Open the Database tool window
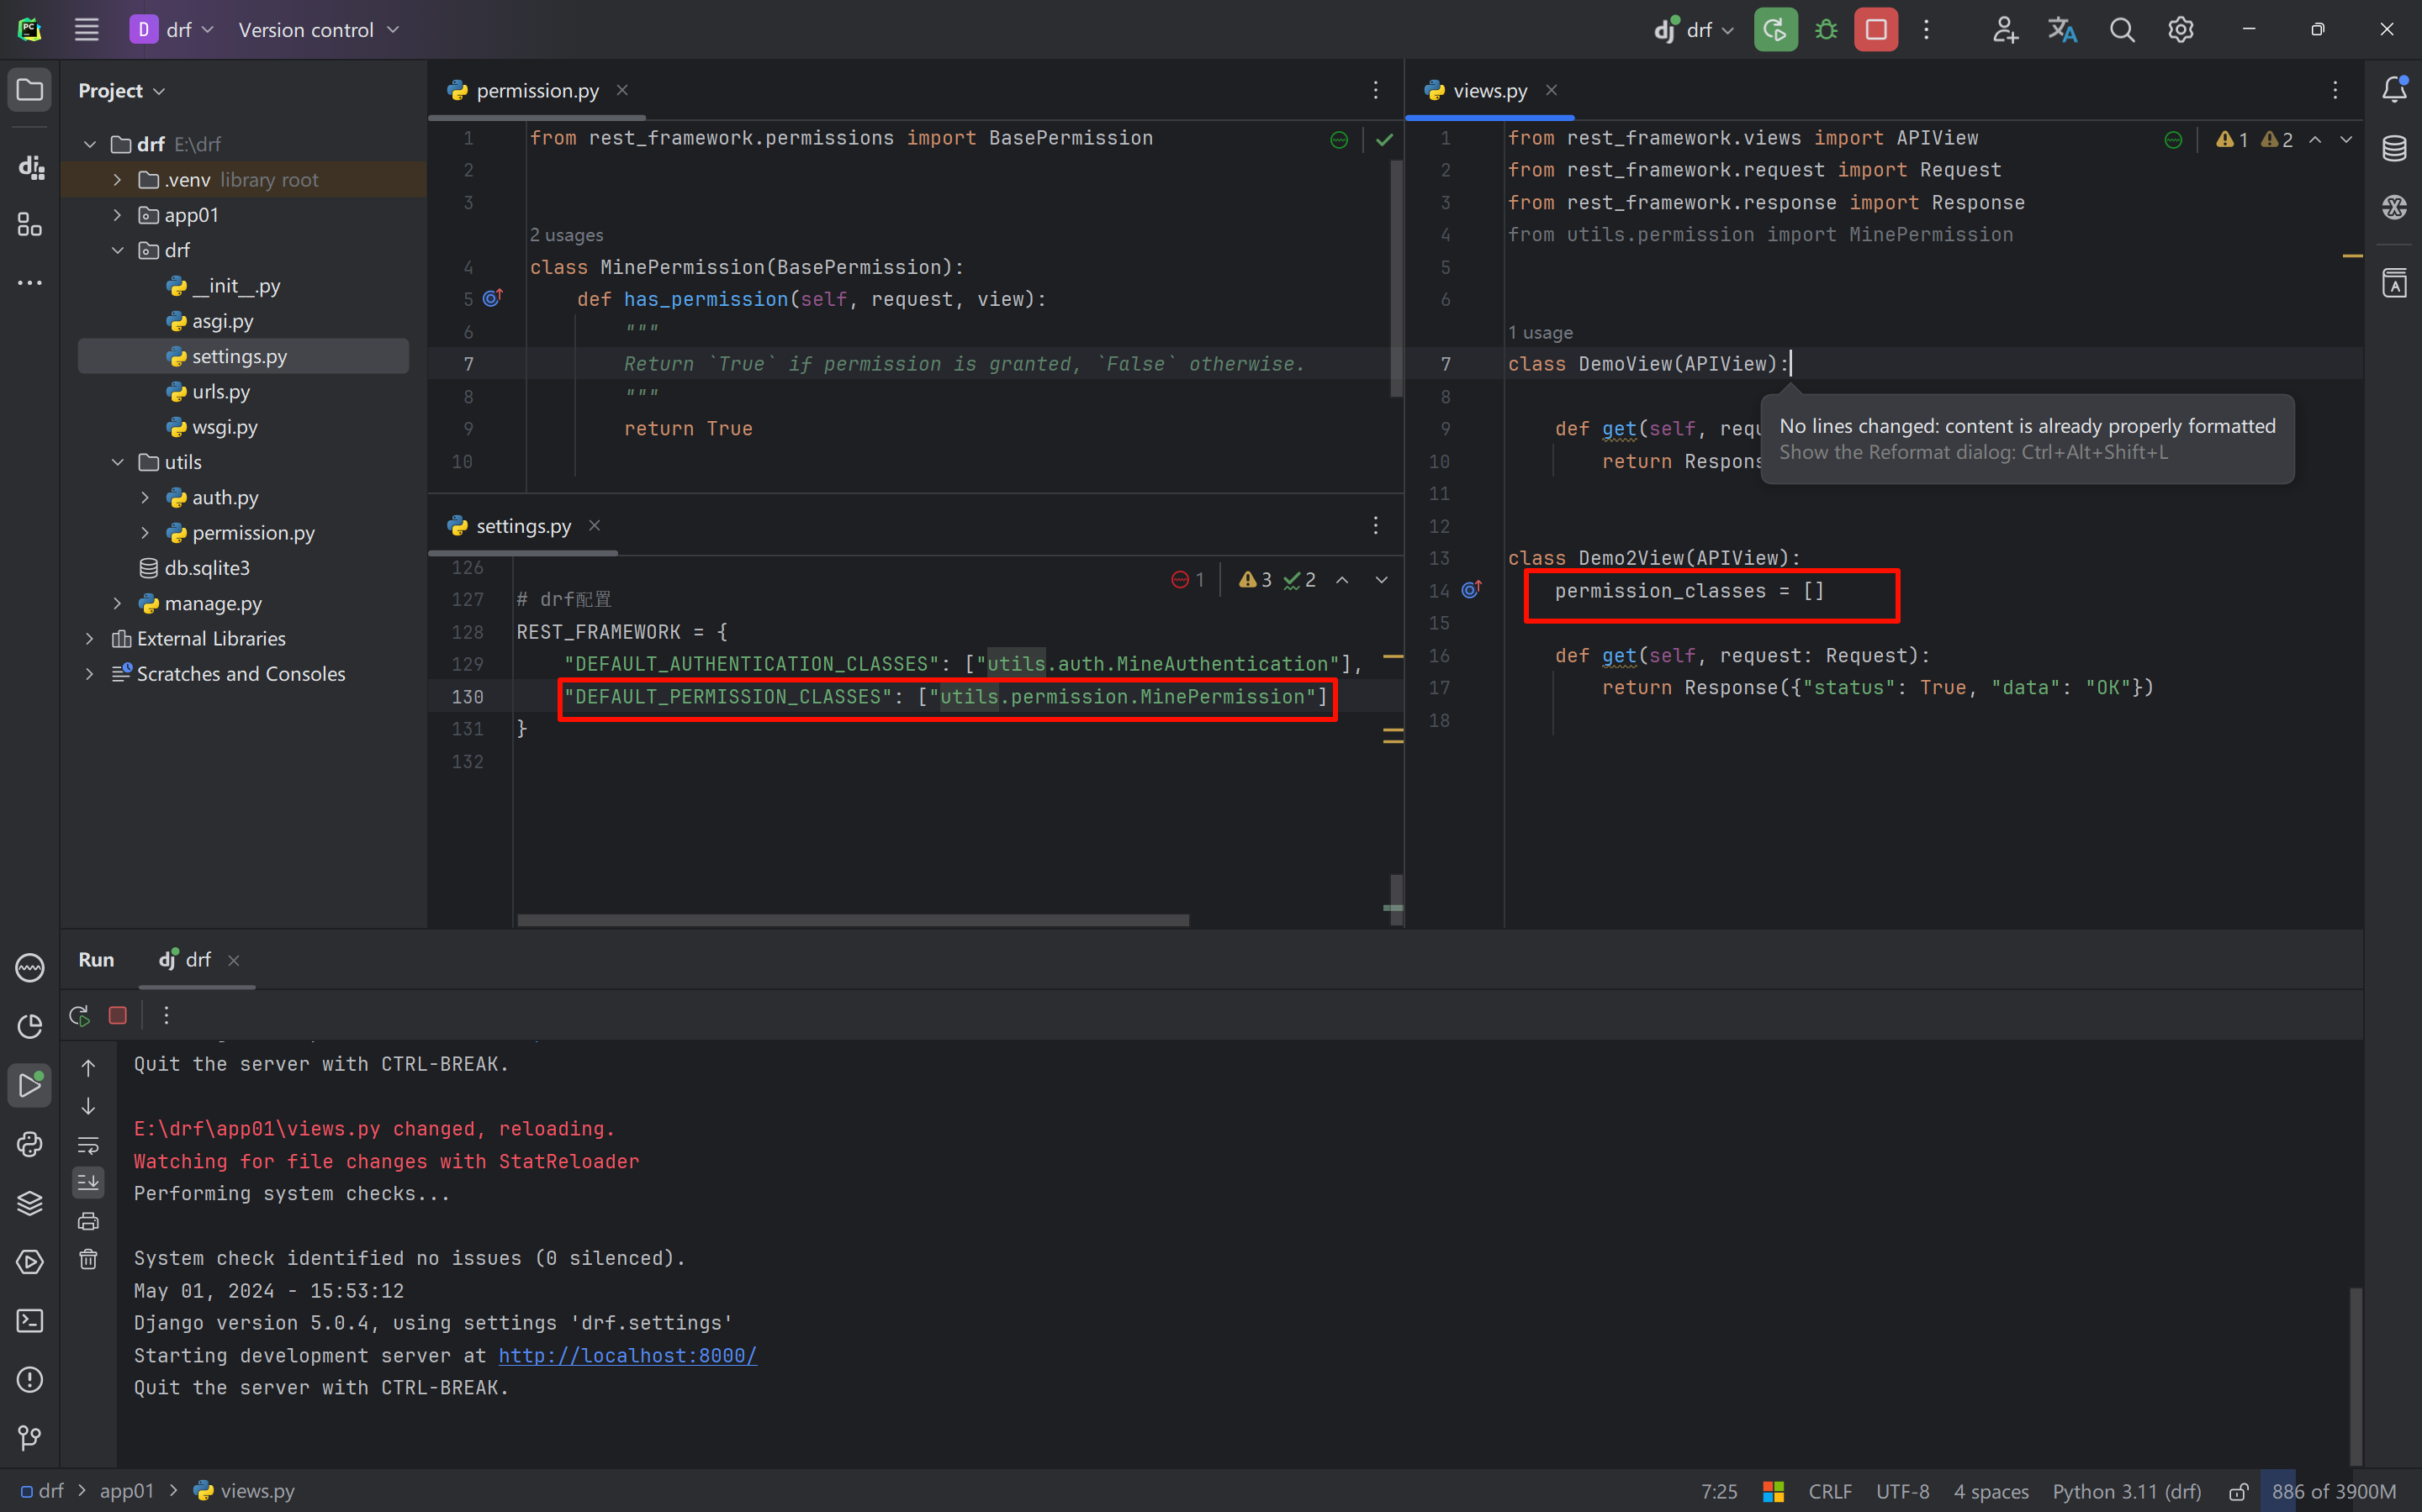The image size is (2422, 1512). pyautogui.click(x=2394, y=148)
